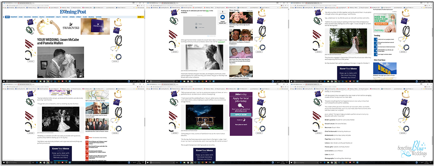
Task: Open the map thumbnail beside the garden quote
Action: click(97, 94)
